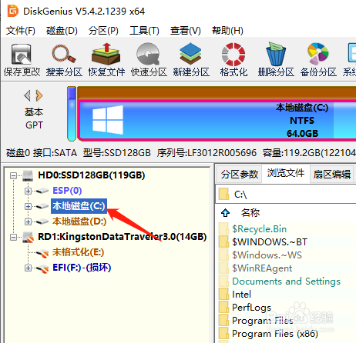Viewport: 356px width, 343px height.
Task: Select 本地磁盘(C:) in the tree
Action: [79, 206]
